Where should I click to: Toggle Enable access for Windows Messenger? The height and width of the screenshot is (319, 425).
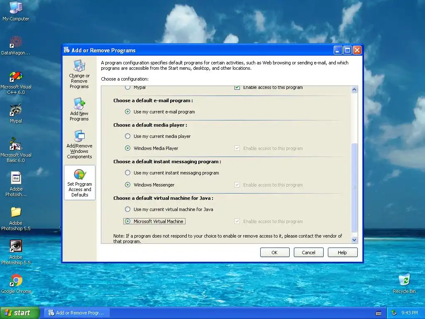click(x=237, y=185)
